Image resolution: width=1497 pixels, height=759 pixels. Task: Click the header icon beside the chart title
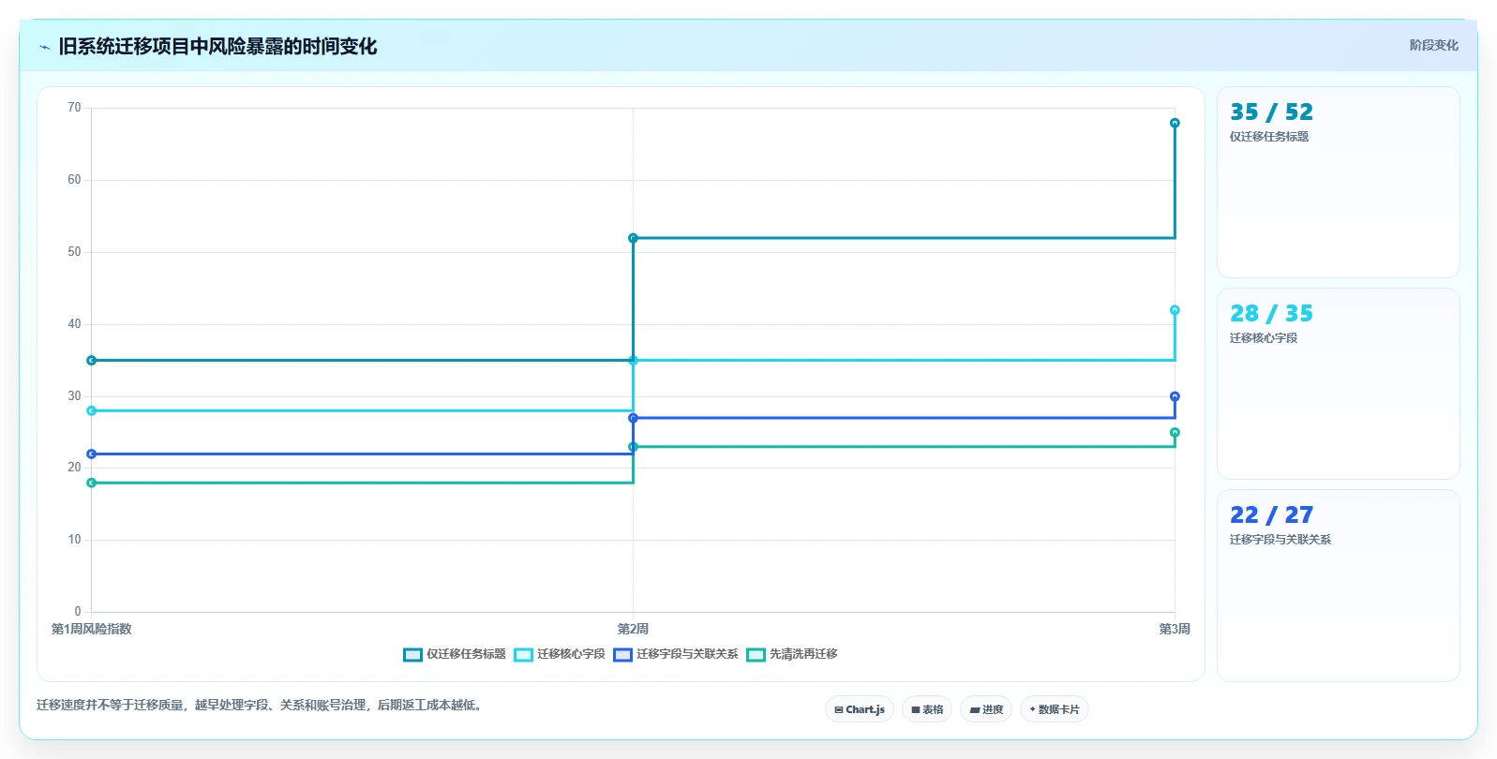tap(44, 47)
